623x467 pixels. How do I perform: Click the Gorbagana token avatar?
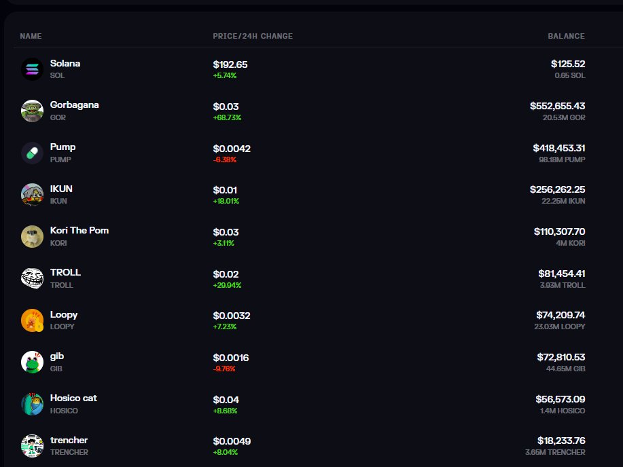point(32,111)
